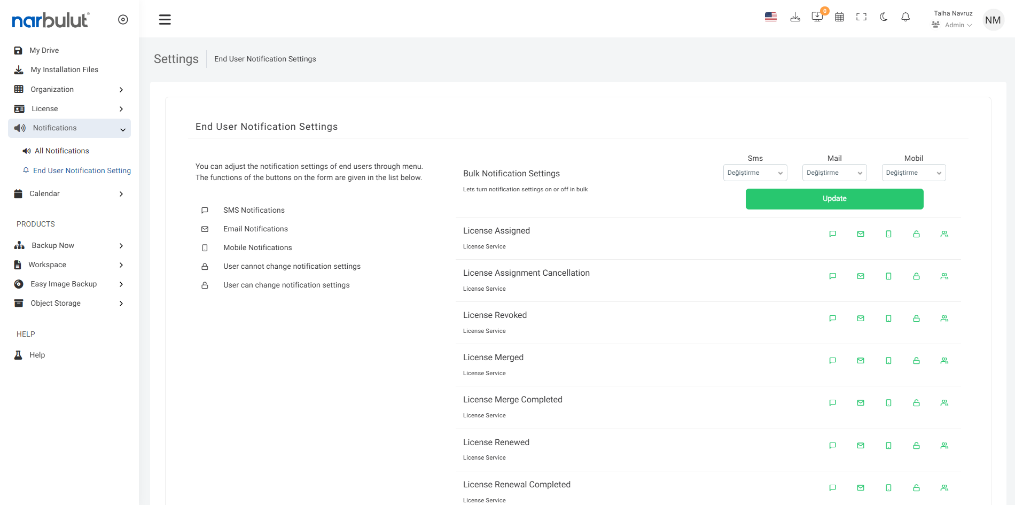Open the Sms bulk setting dropdown
The width and height of the screenshot is (1015, 505).
pos(755,173)
